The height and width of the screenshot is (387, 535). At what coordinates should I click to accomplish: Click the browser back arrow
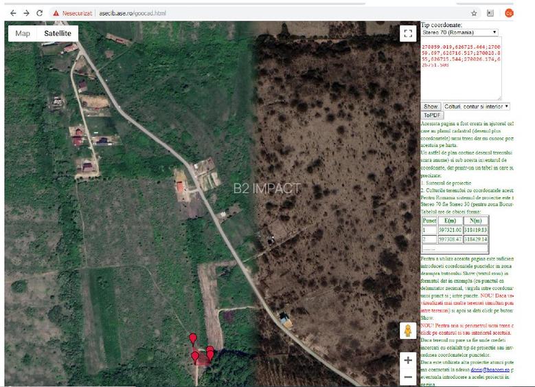pyautogui.click(x=11, y=13)
